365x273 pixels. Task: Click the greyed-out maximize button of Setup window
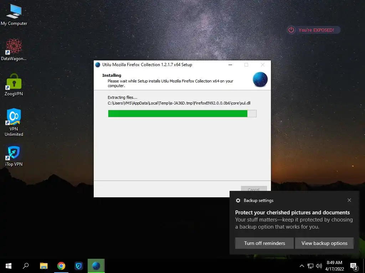tap(246, 65)
